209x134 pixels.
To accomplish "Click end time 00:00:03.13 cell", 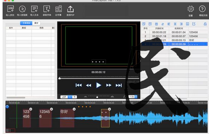I will point(179,40).
